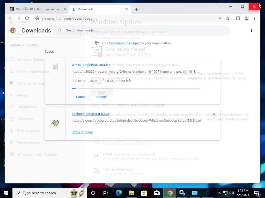Viewport: 265px width, 198px height.
Task: Close the Downloads tab
Action: coord(126,9)
